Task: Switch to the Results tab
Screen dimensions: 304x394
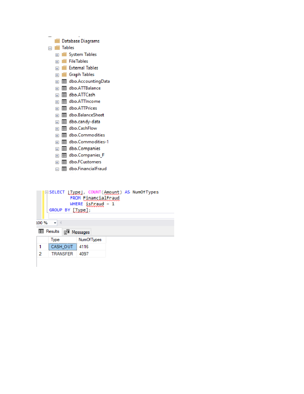Action: (x=49, y=231)
